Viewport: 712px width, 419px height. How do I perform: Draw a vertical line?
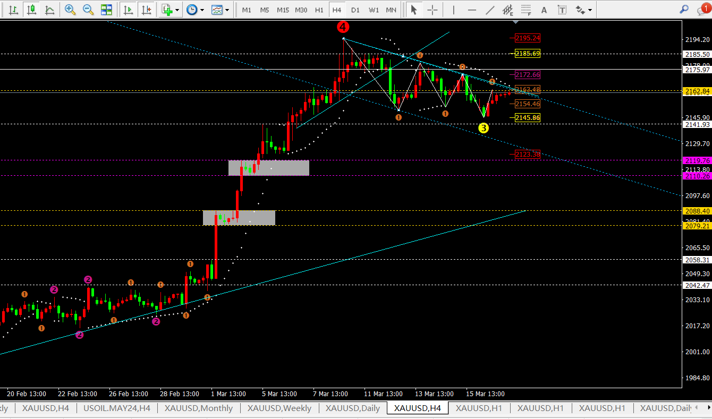[453, 10]
